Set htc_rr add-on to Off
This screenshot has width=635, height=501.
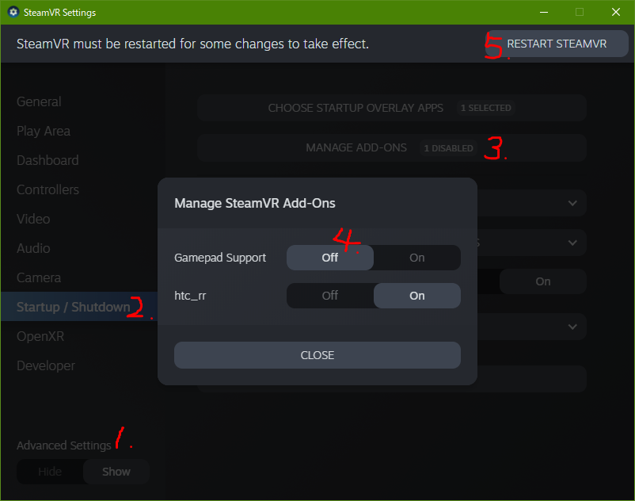(330, 296)
